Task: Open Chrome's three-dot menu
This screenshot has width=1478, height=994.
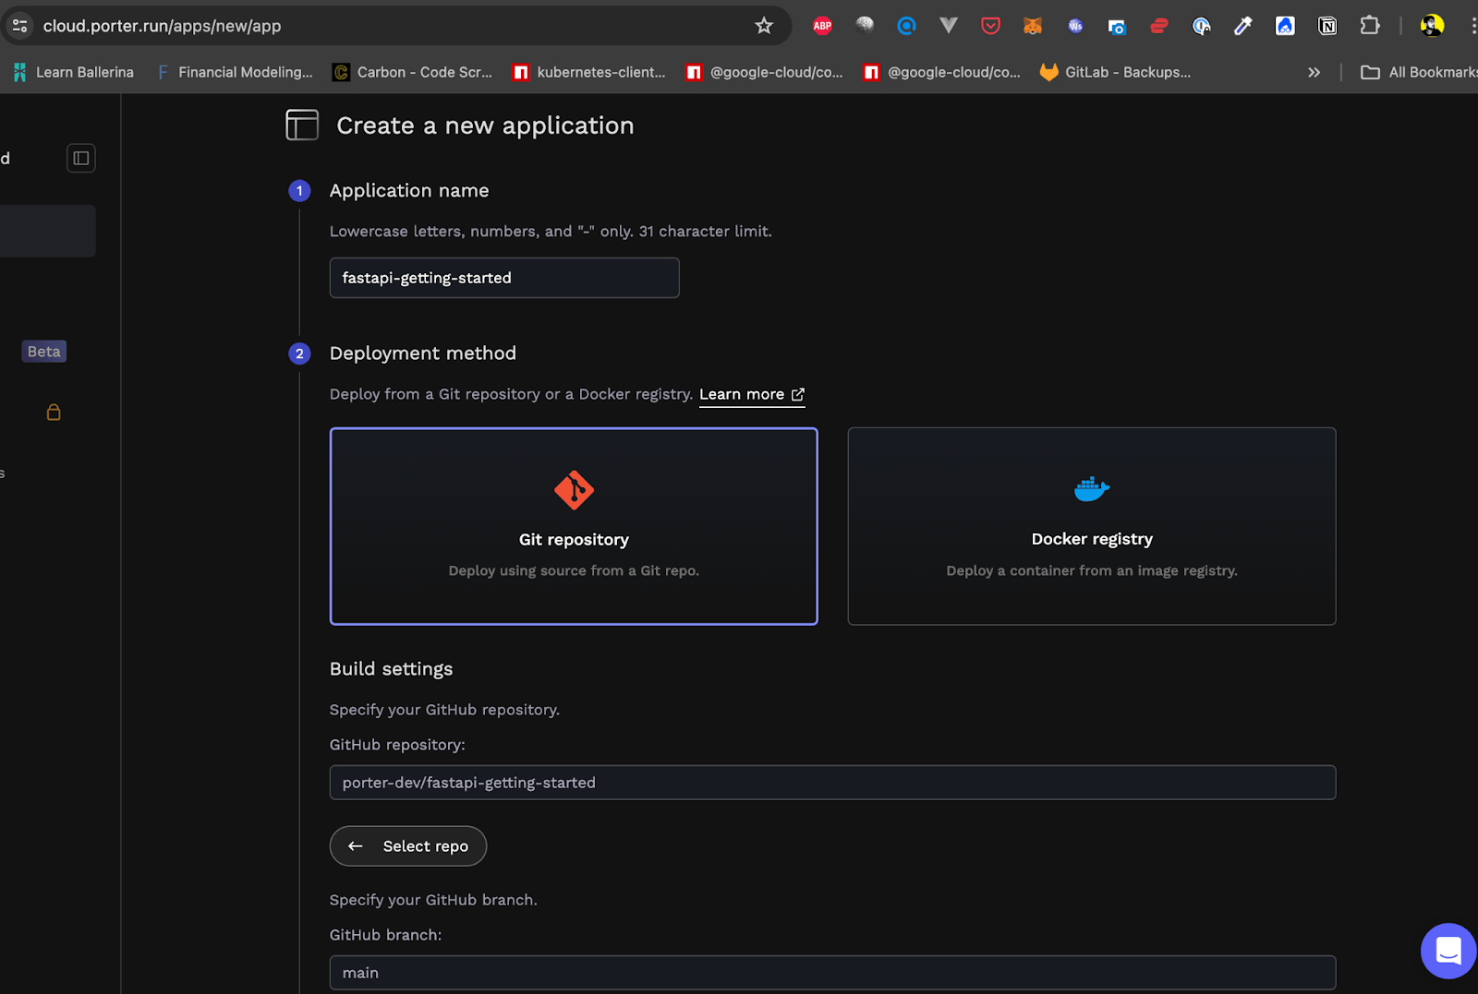Action: (1472, 26)
